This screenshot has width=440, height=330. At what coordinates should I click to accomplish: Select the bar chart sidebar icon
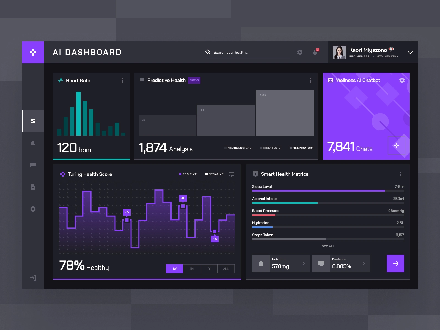coord(33,143)
